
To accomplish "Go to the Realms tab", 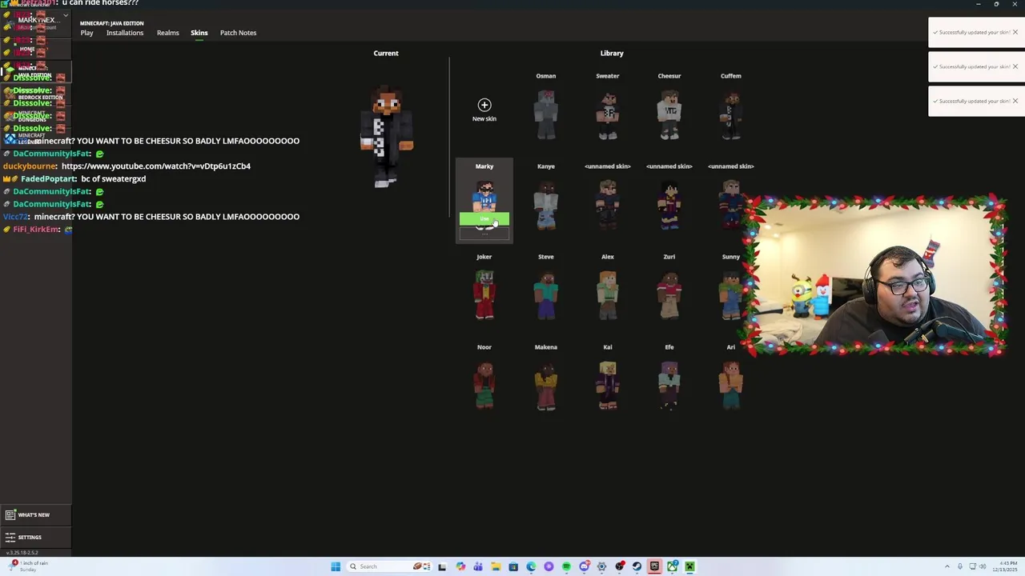I will [x=168, y=33].
